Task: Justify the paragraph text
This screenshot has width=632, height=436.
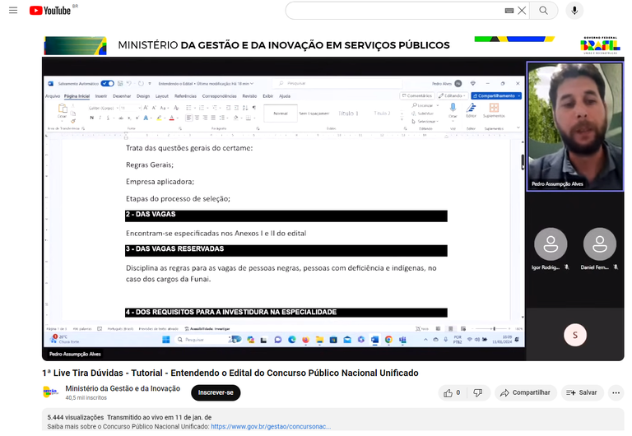Action: [213, 118]
